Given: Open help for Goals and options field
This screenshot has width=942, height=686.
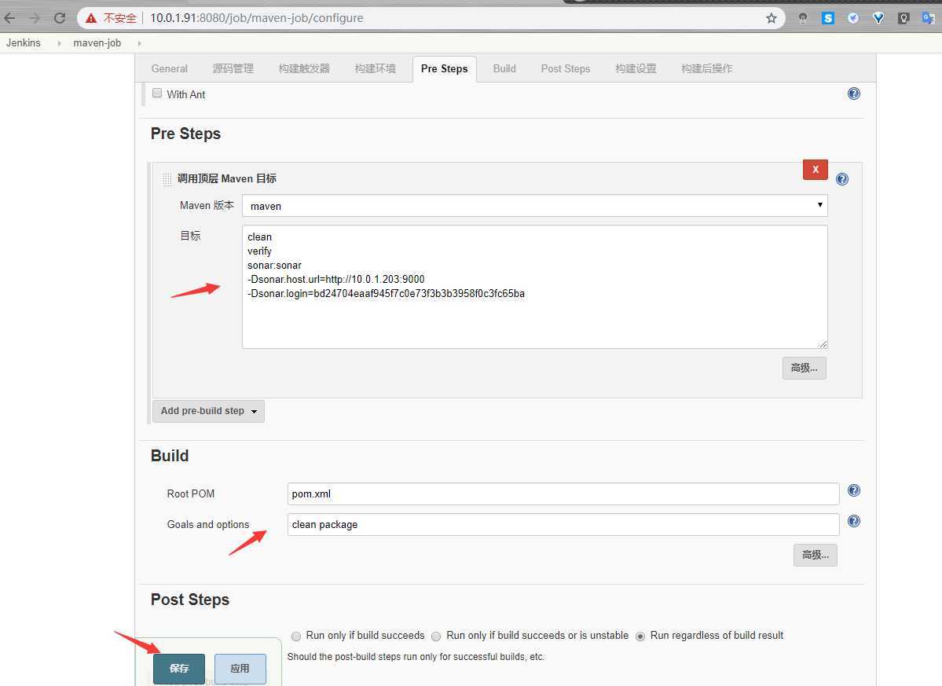Looking at the screenshot, I should click(x=854, y=521).
